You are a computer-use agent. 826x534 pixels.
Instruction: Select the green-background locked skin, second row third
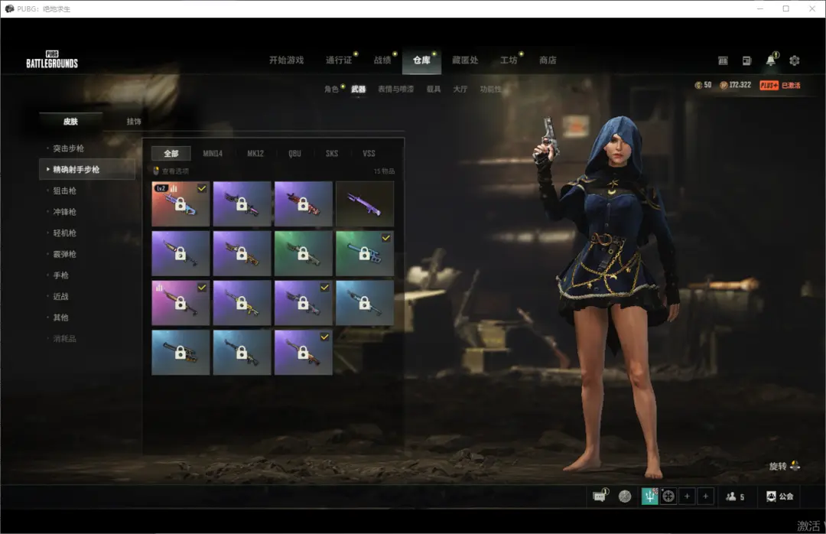[x=303, y=253]
